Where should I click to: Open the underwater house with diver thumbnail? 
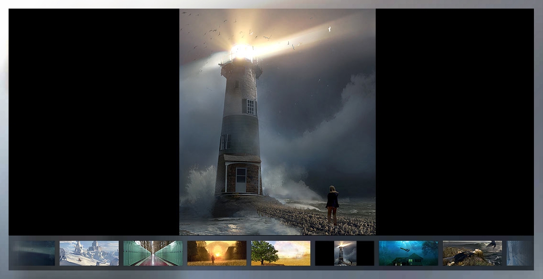pyautogui.click(x=408, y=253)
